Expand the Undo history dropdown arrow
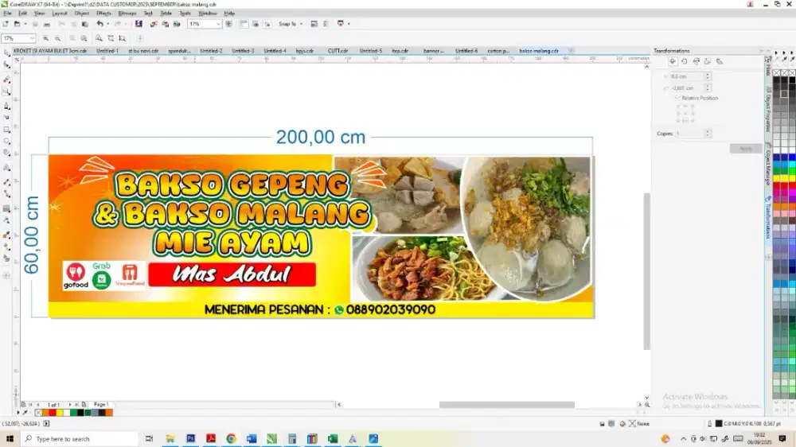Screen dimensions: 796x447 coord(107,24)
